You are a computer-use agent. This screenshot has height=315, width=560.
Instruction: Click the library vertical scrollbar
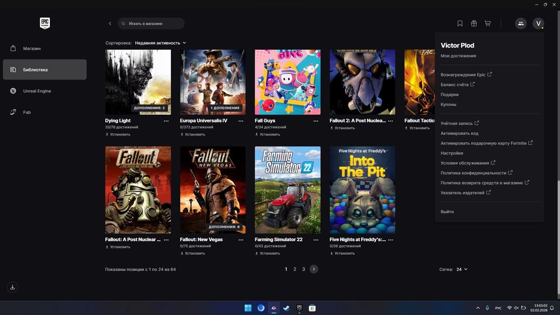pos(558,153)
